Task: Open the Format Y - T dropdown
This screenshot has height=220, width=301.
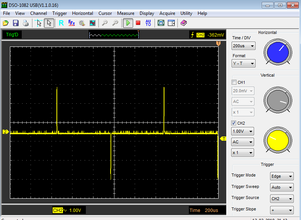Action: (x=243, y=63)
